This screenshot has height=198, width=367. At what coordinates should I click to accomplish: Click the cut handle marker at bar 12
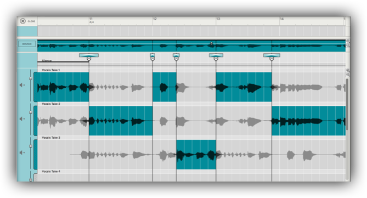[x=153, y=59]
